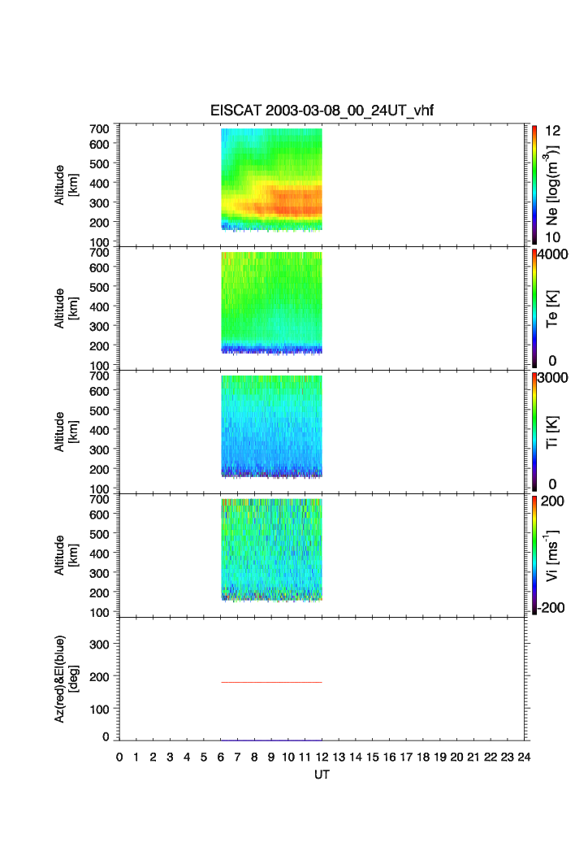Select the Ti ion temperature heatmap panel
The height and width of the screenshot is (864, 575).
271,427
